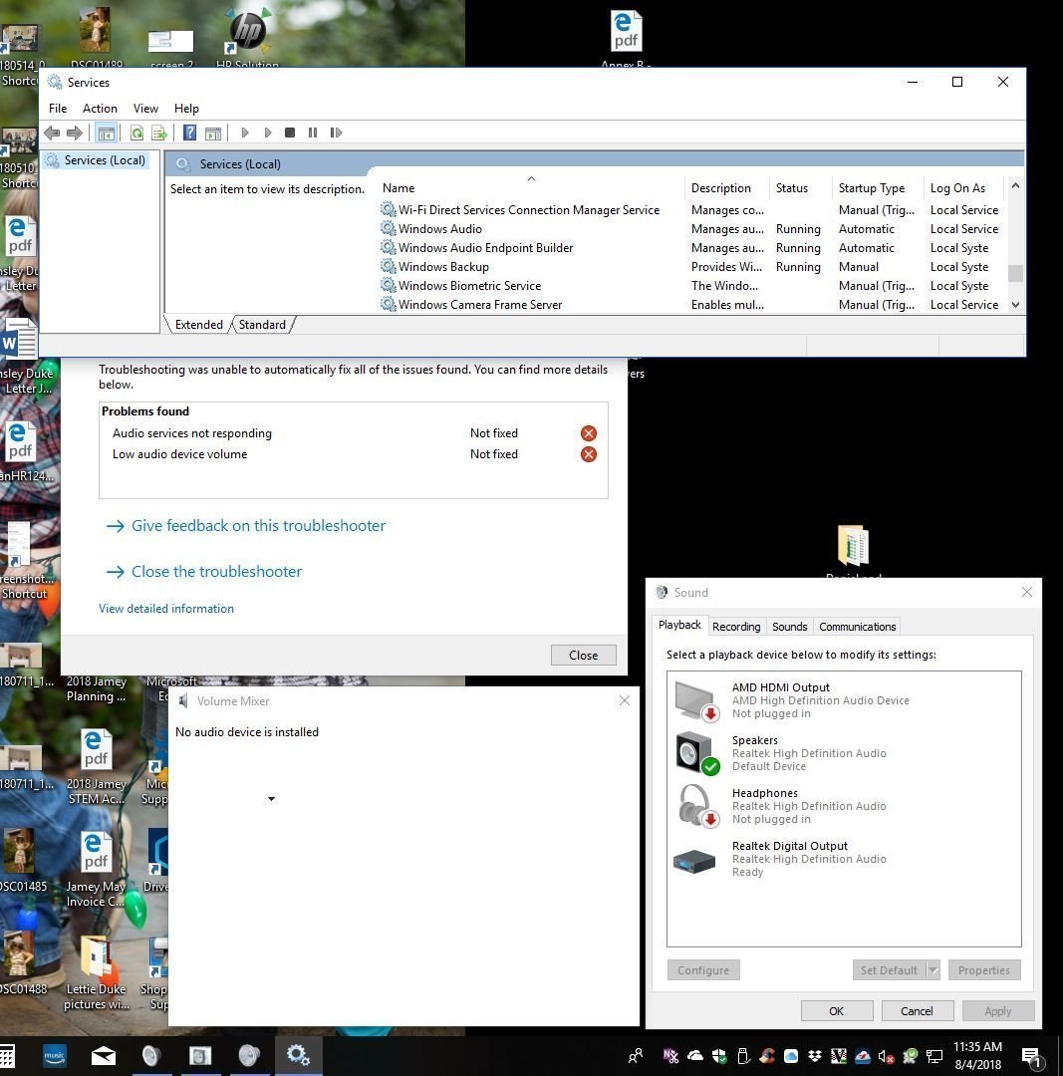Click OK in the Sound dialog

point(837,1011)
